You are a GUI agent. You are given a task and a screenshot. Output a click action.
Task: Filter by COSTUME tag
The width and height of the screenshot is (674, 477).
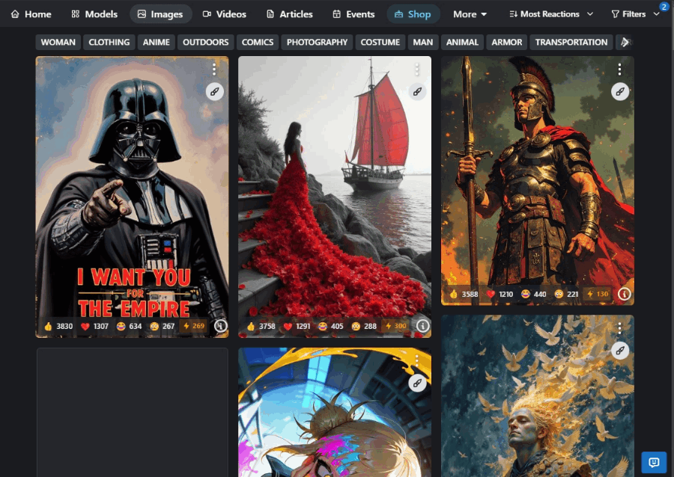click(x=380, y=42)
